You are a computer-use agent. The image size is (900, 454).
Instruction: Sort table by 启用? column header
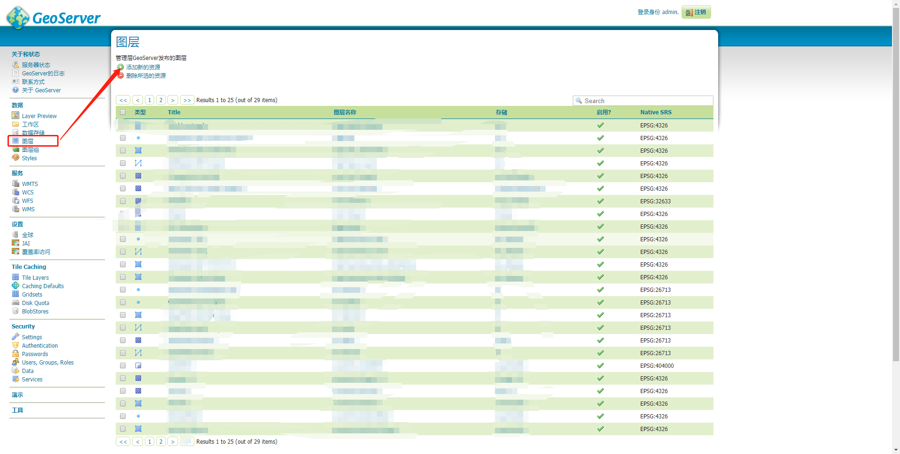pyautogui.click(x=604, y=112)
